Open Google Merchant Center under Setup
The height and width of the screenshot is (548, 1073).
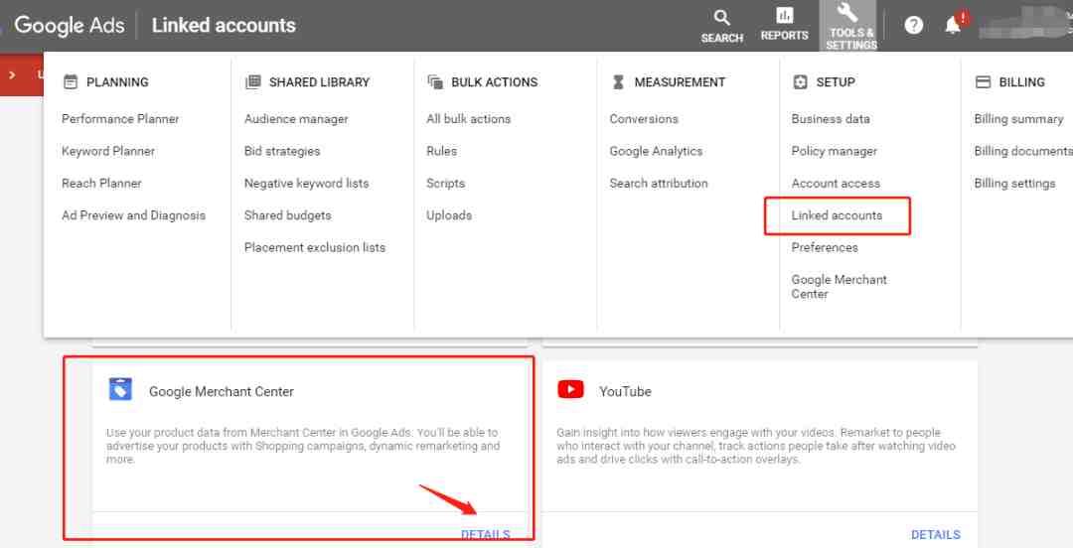click(x=839, y=287)
